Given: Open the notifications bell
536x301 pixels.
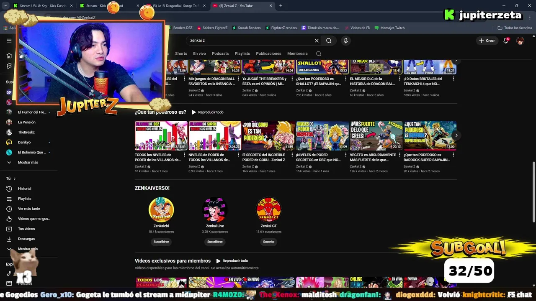Looking at the screenshot, I should 506,41.
